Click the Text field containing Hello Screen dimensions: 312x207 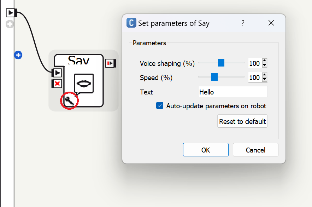point(233,92)
